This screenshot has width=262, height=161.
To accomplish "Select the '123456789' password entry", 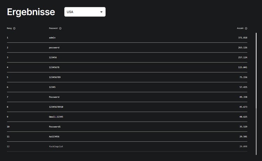I will pos(55,77).
